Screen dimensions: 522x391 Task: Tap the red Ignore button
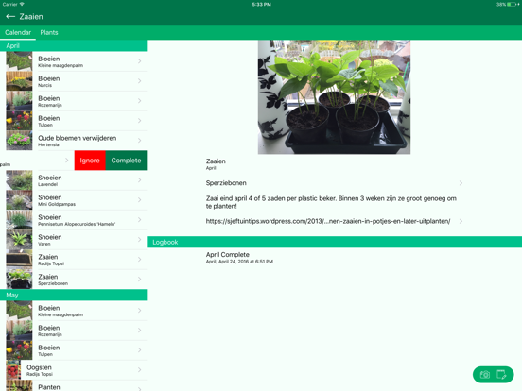click(90, 161)
